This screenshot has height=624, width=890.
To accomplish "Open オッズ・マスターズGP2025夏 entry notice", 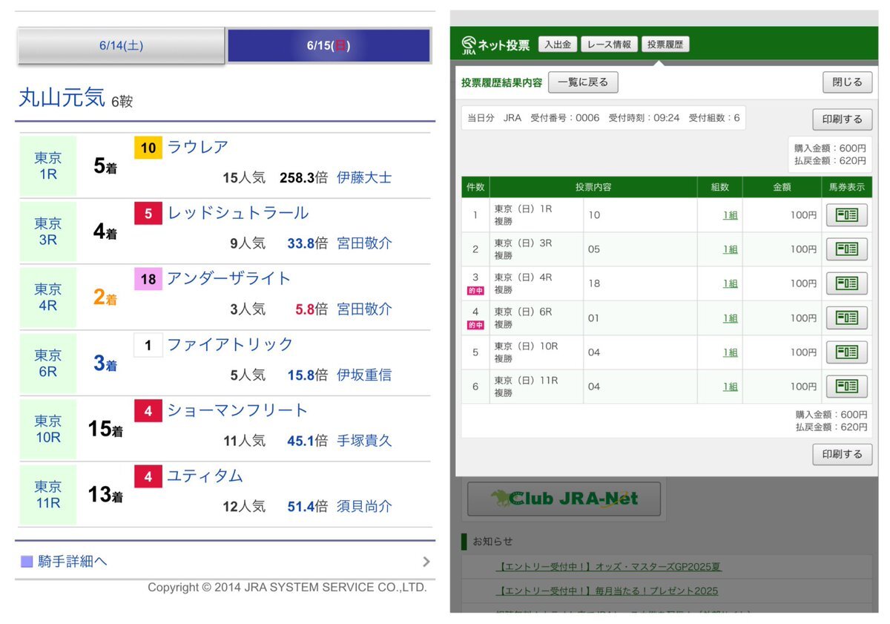I will point(608,567).
